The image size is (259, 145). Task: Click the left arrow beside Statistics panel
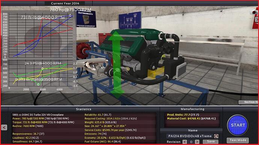[x=4, y=127]
